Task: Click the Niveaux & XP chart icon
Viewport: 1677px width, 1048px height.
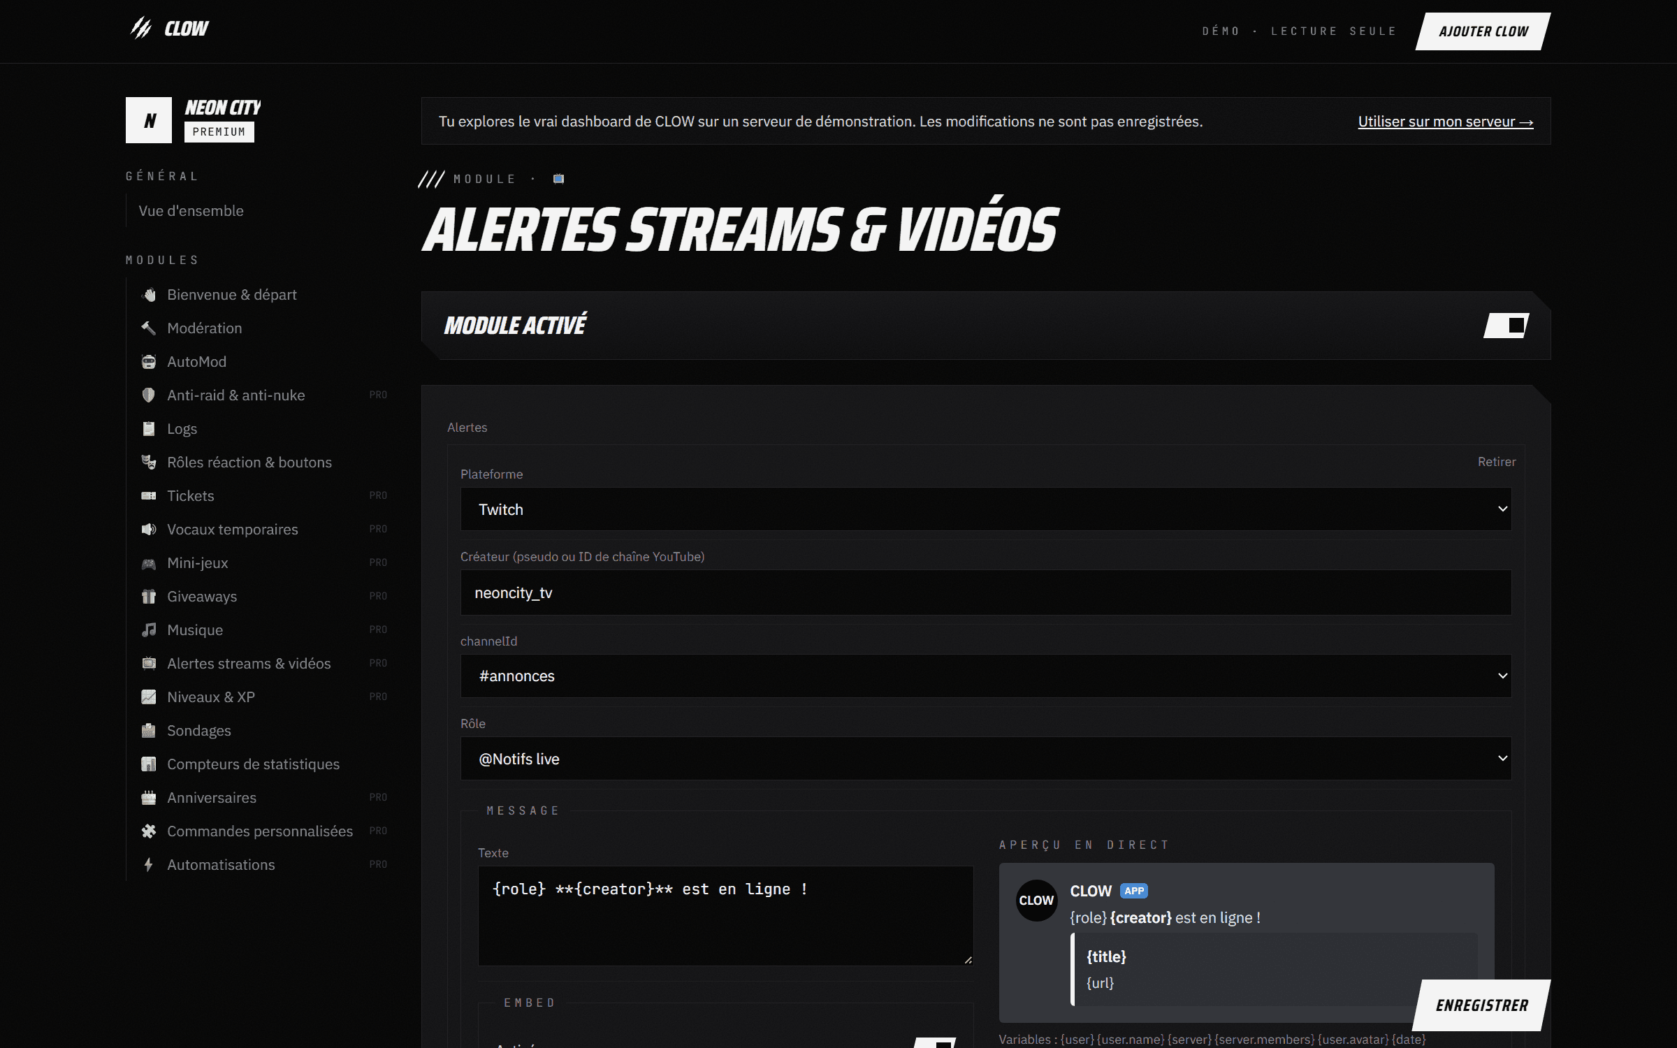Action: tap(149, 697)
